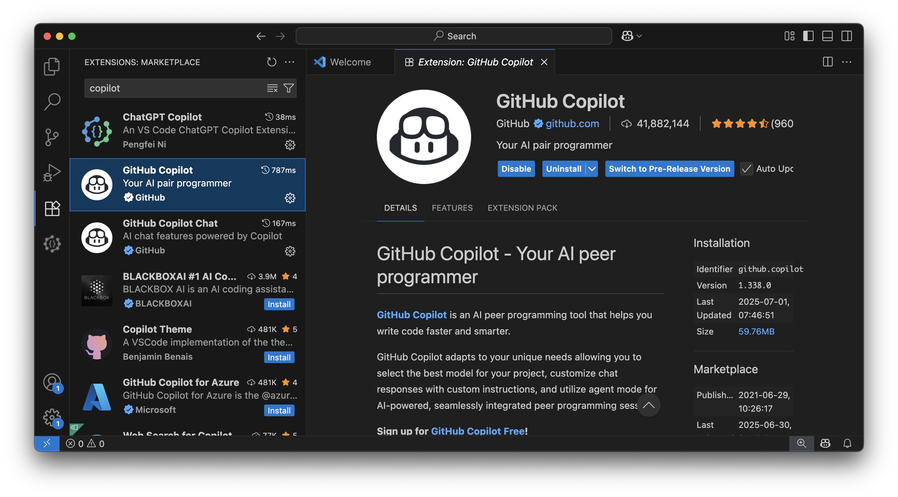The image size is (898, 497).
Task: Click the copilot search input field
Action: [174, 88]
